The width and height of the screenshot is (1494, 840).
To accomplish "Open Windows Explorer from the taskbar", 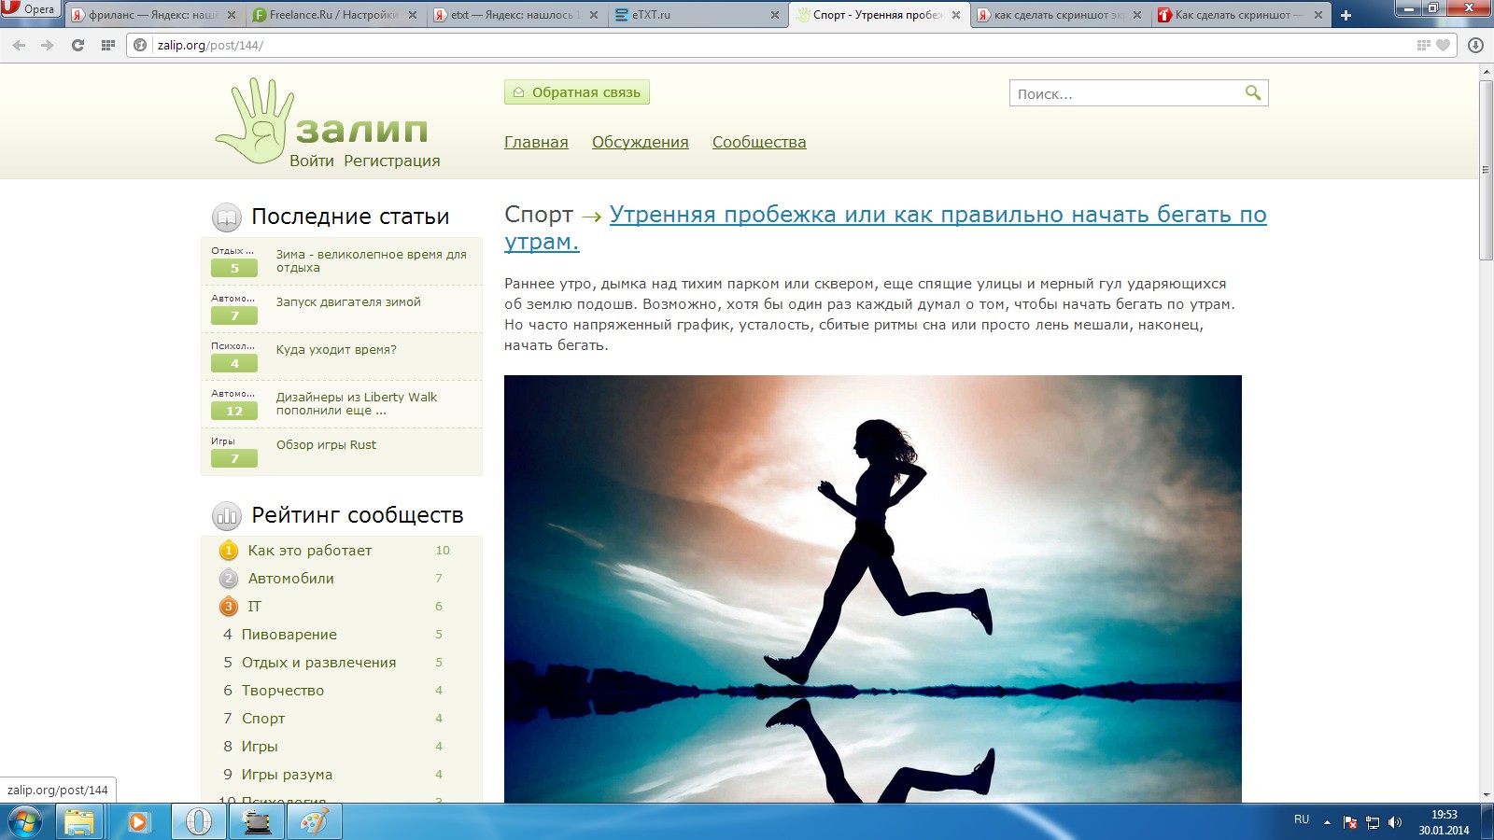I will coord(79,822).
